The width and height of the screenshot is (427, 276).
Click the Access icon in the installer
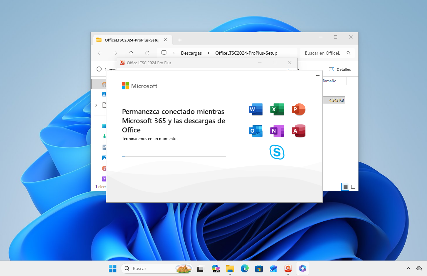[298, 131]
